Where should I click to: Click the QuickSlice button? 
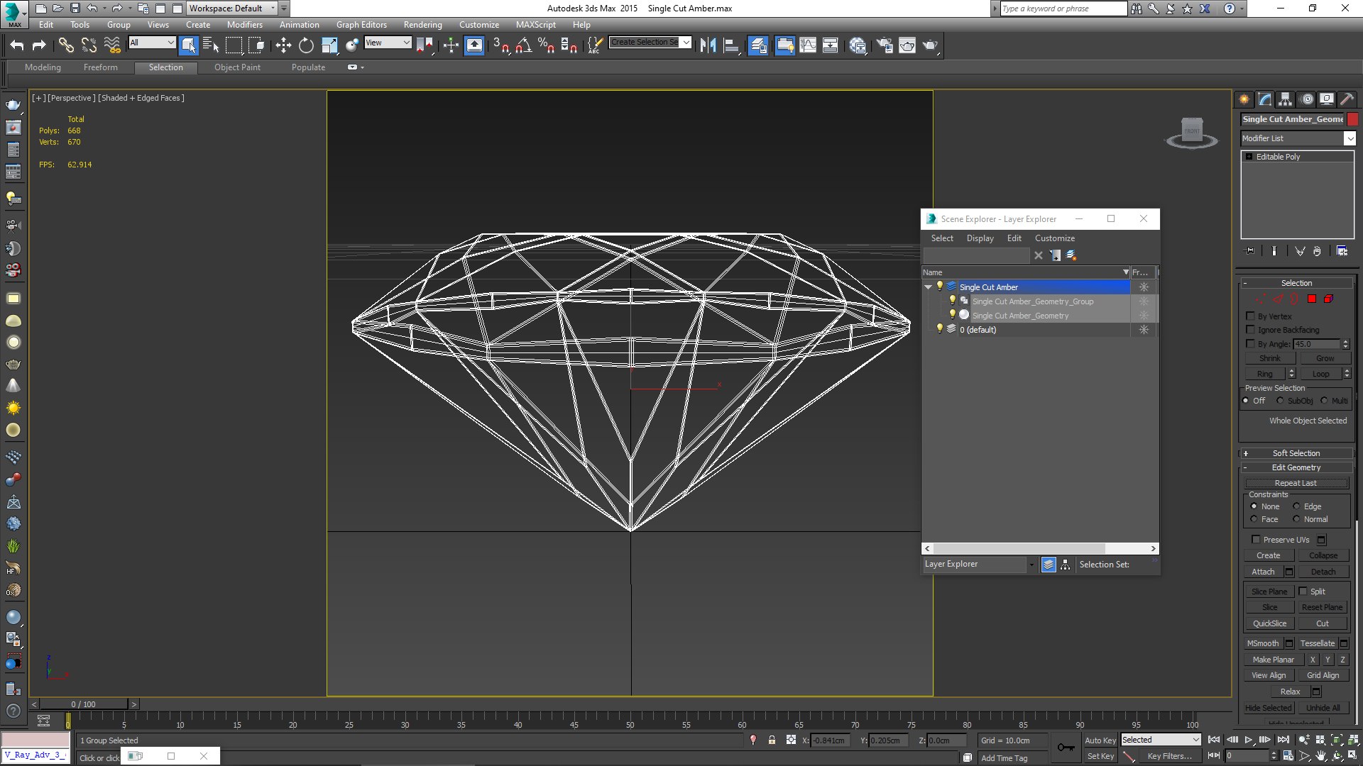[1269, 623]
